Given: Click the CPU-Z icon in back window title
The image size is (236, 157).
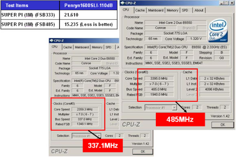Looking at the screenshot, I should (x=52, y=40).
